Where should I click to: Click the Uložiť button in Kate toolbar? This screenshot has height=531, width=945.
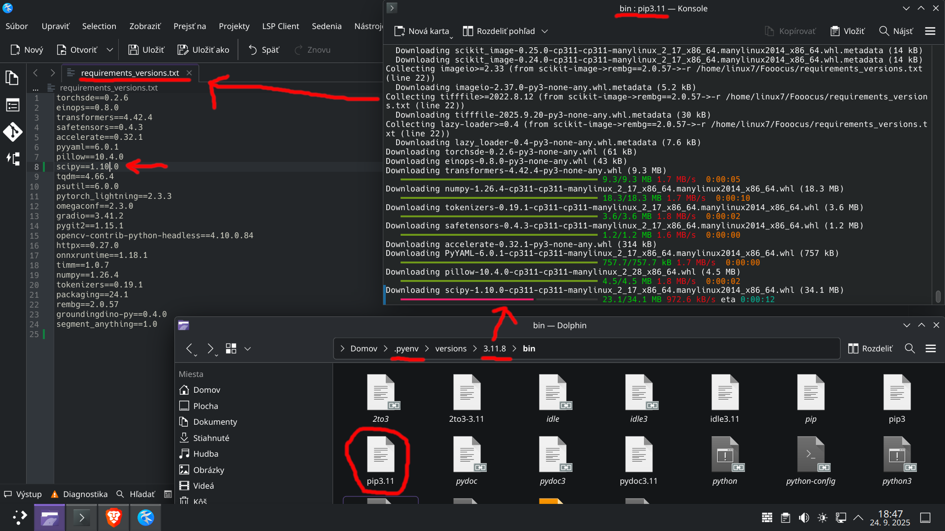pos(145,49)
